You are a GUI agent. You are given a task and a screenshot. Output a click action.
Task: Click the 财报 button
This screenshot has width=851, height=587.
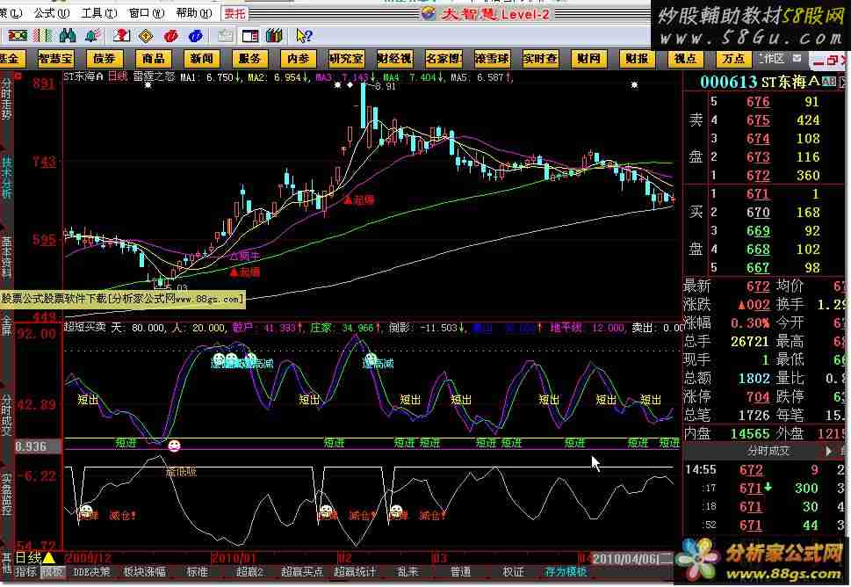[x=637, y=59]
